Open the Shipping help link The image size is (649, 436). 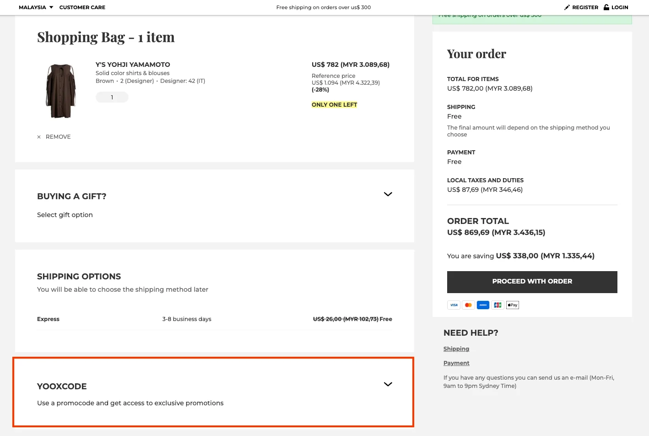point(456,349)
